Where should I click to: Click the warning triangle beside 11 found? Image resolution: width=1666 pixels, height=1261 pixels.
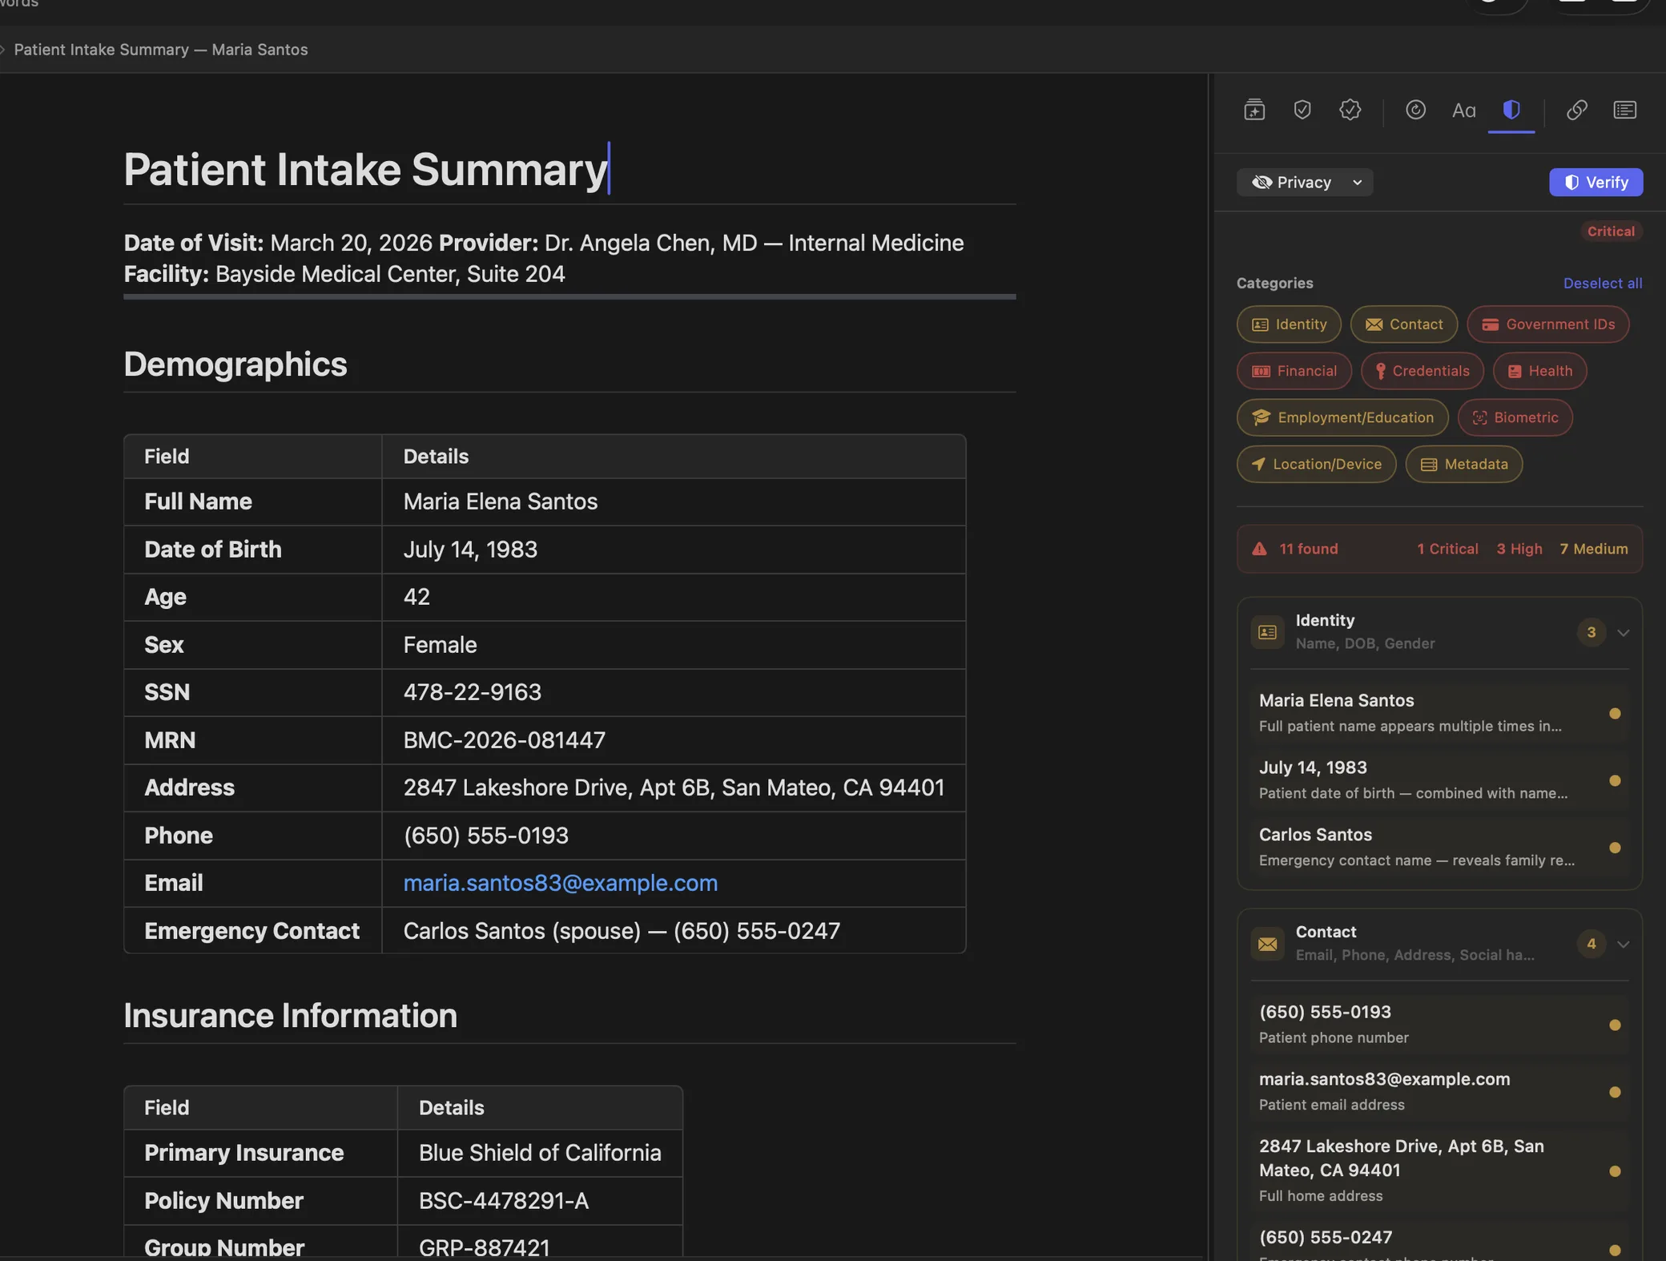pyautogui.click(x=1259, y=549)
